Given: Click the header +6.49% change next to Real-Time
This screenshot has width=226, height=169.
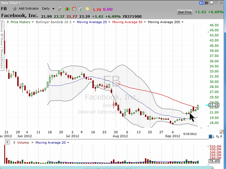Looking at the screenshot, I should click(x=216, y=12).
